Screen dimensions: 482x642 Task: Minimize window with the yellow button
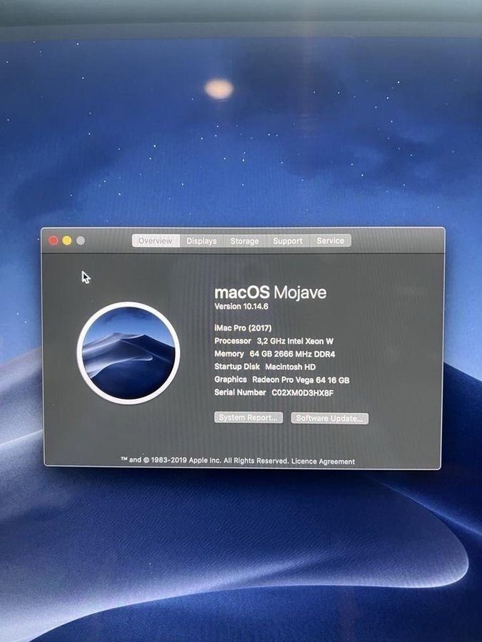coord(67,241)
